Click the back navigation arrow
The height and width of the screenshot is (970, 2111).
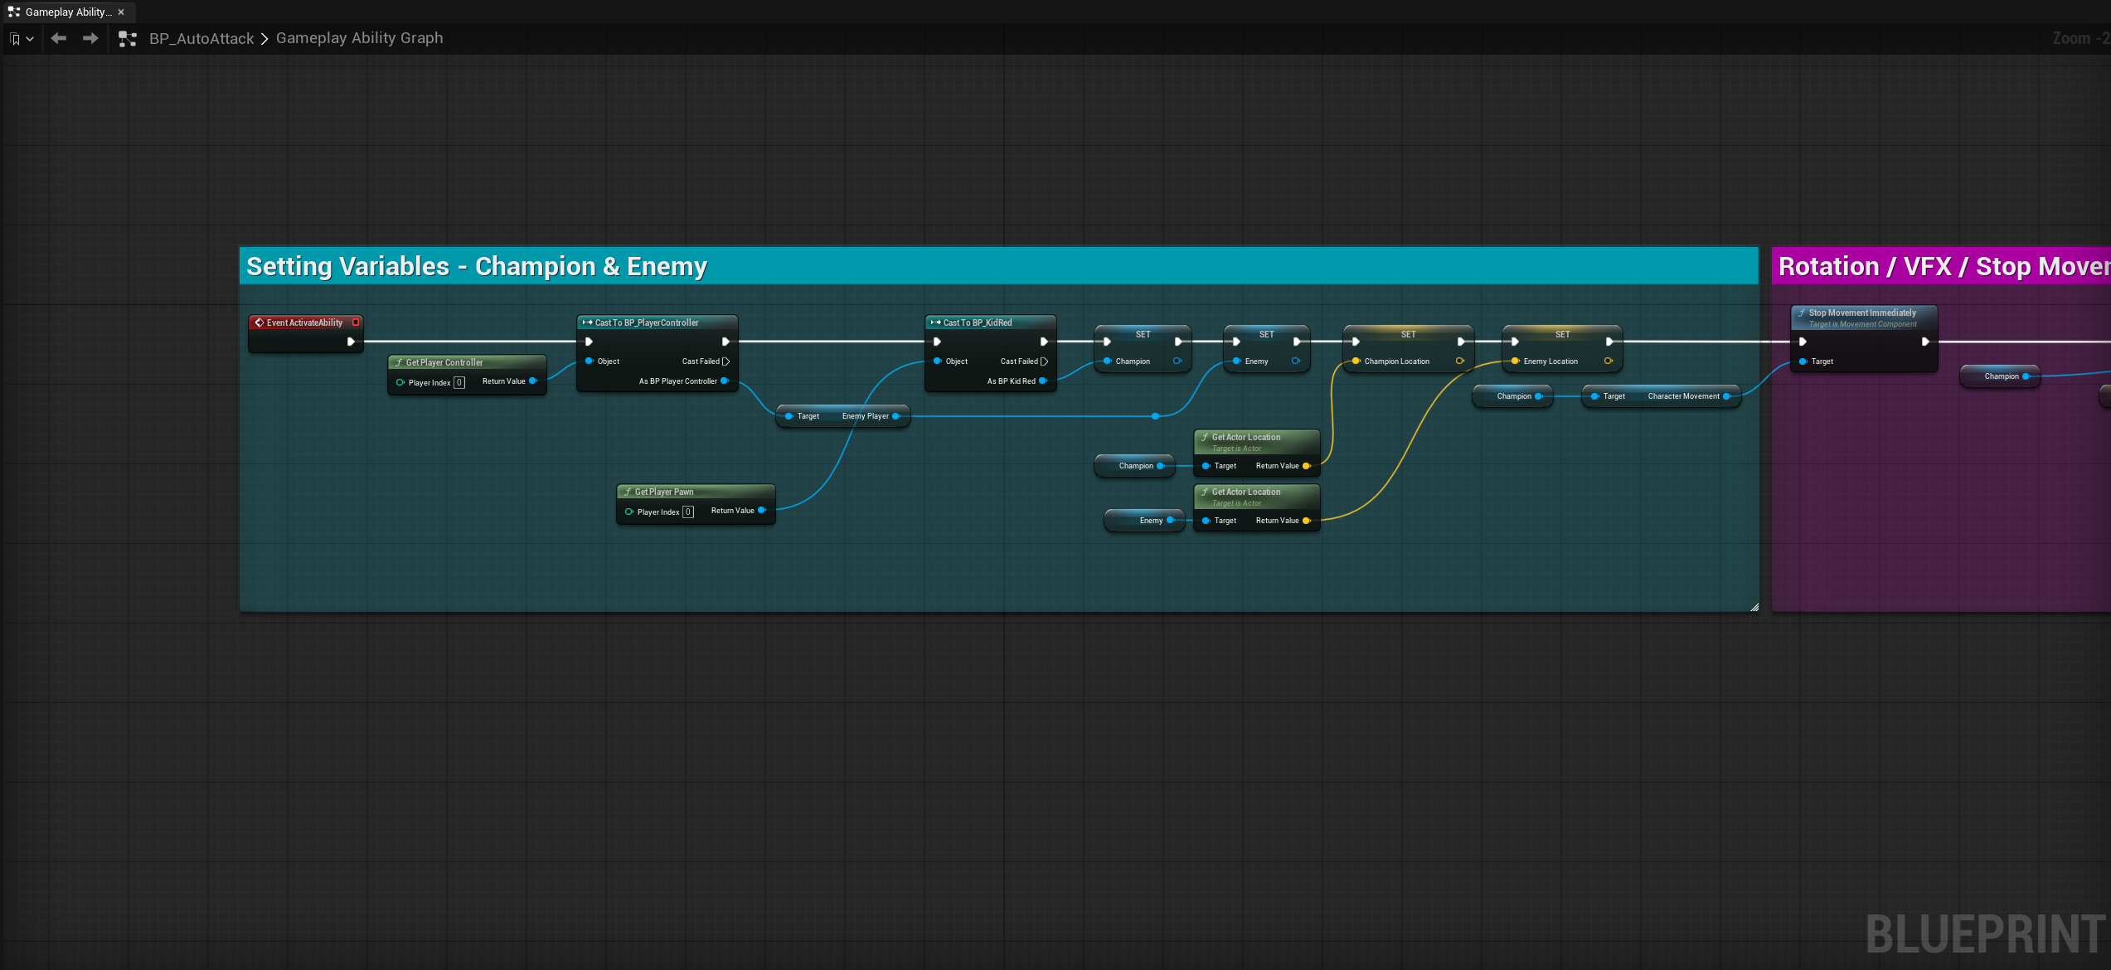point(58,38)
